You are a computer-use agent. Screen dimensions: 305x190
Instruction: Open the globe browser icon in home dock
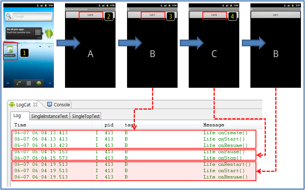pyautogui.click(x=39, y=83)
